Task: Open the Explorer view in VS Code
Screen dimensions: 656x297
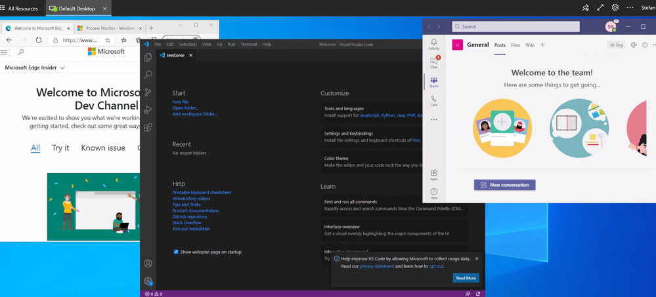Action: 148,57
